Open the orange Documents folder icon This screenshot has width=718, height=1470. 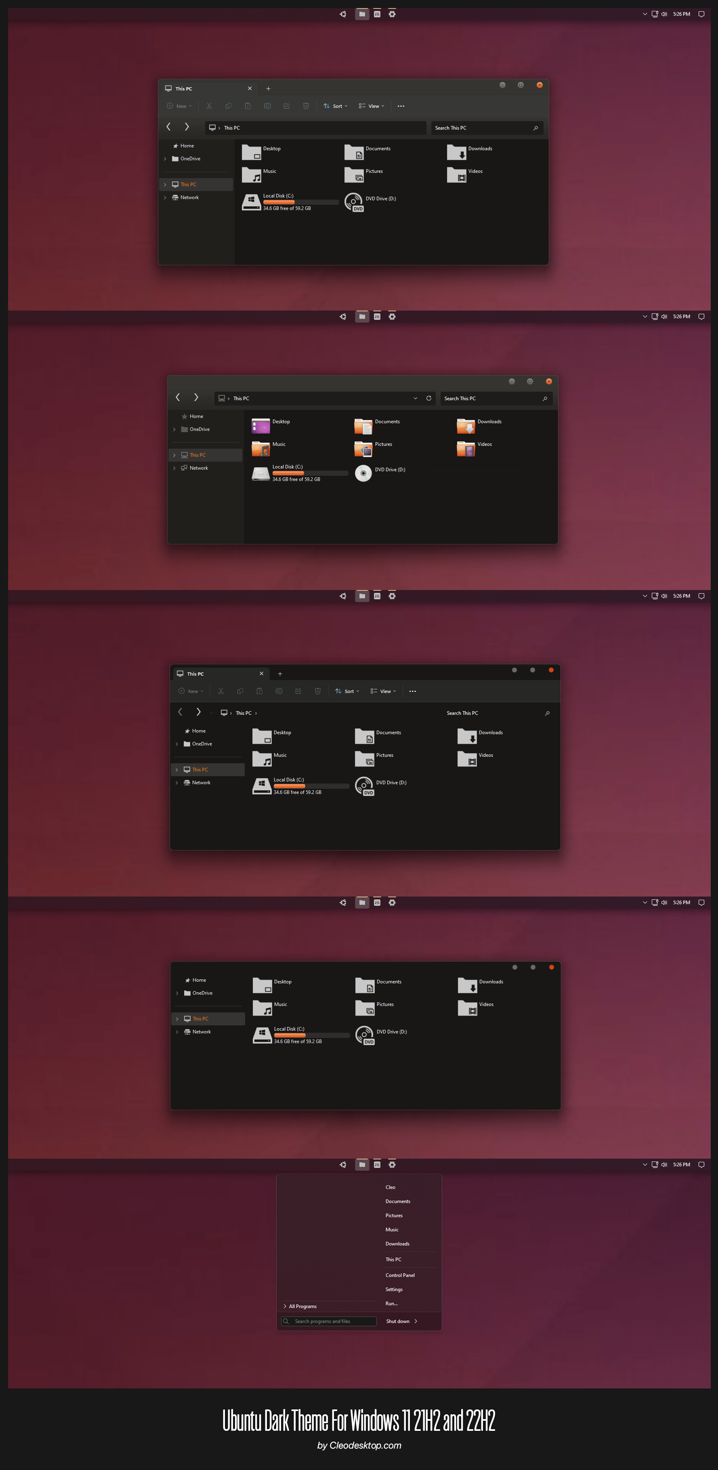363,426
